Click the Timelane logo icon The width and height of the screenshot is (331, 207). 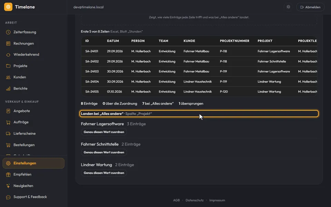point(8,7)
